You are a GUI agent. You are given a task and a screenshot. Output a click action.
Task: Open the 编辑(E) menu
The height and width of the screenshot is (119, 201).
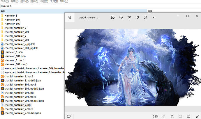point(15,1)
